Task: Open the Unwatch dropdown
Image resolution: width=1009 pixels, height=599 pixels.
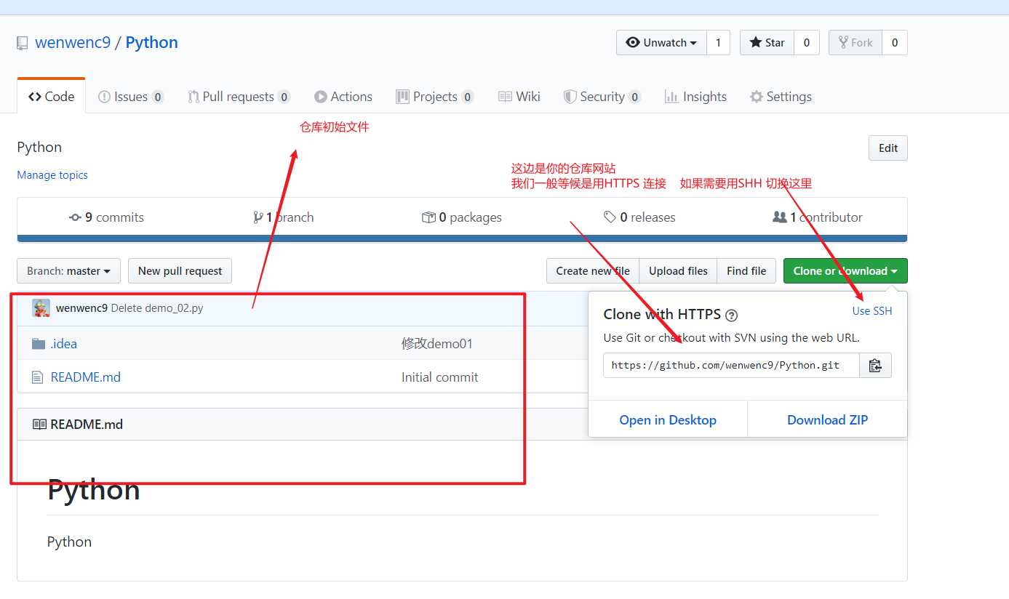Action: [661, 43]
